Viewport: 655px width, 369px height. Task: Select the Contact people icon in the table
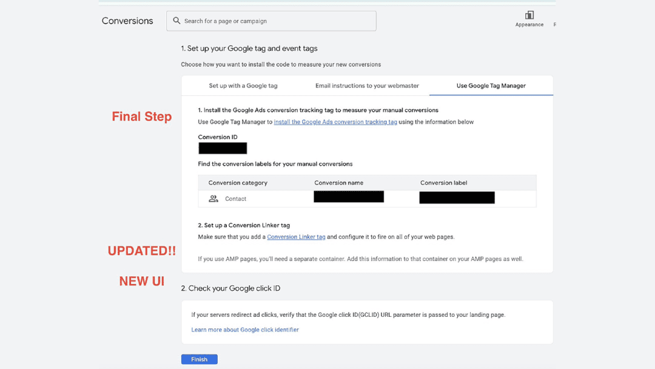tap(213, 198)
